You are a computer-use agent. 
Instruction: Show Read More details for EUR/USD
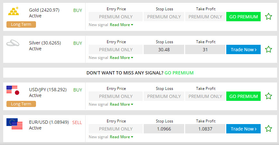[x=121, y=137]
